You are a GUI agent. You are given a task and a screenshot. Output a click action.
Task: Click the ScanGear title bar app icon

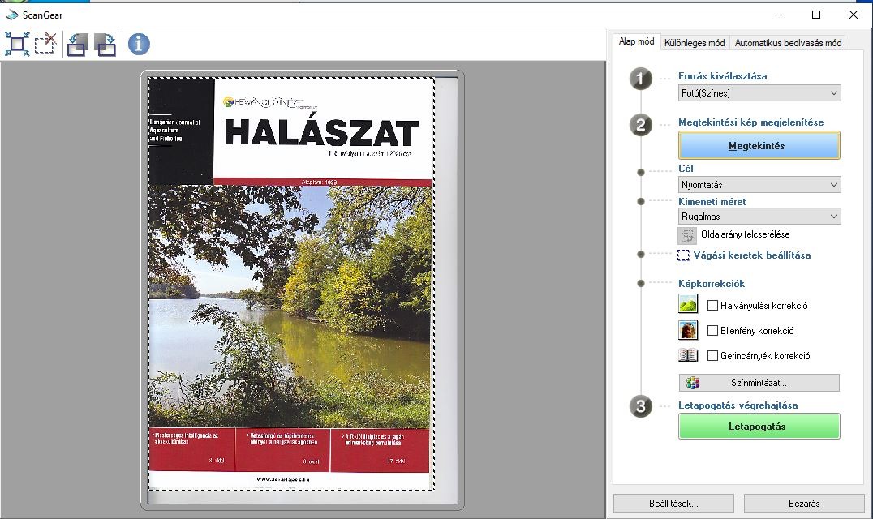(11, 15)
